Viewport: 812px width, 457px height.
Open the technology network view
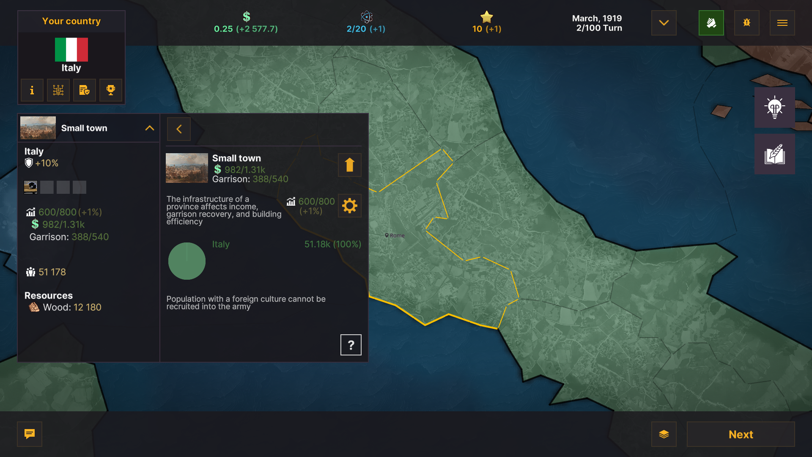pyautogui.click(x=58, y=90)
